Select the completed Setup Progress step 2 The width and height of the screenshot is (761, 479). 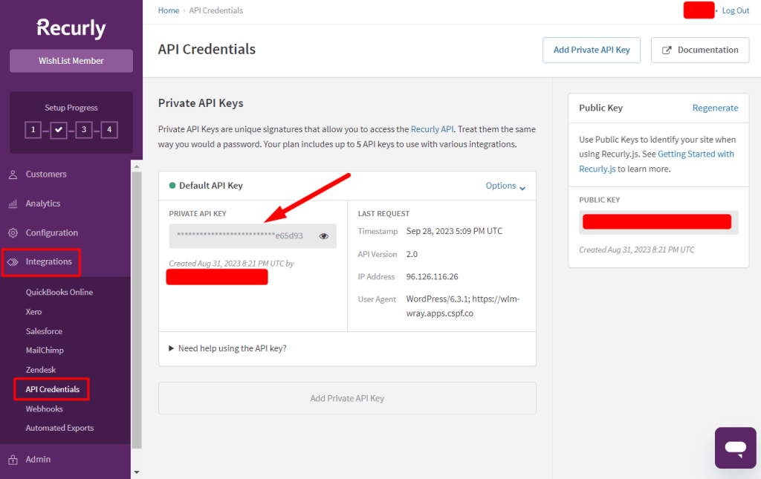pos(59,129)
